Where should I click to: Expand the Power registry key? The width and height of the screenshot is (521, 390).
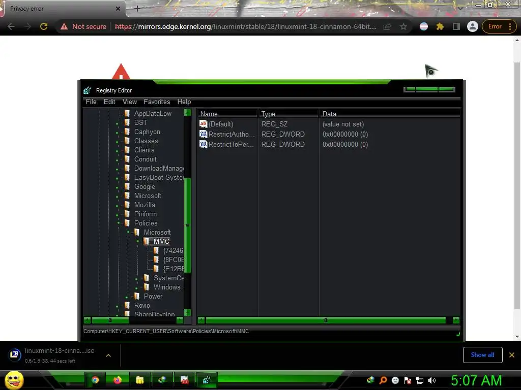tap(127, 297)
